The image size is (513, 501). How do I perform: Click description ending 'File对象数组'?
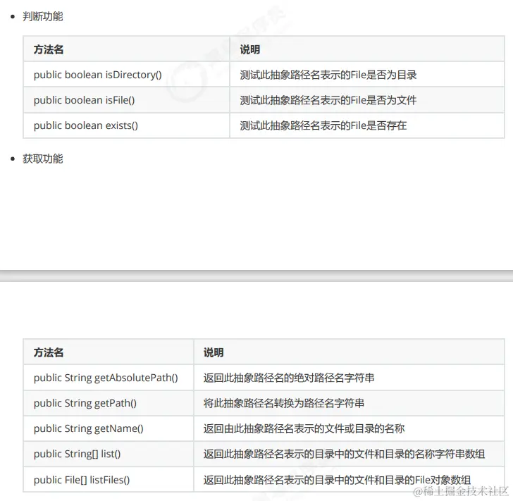[337, 480]
